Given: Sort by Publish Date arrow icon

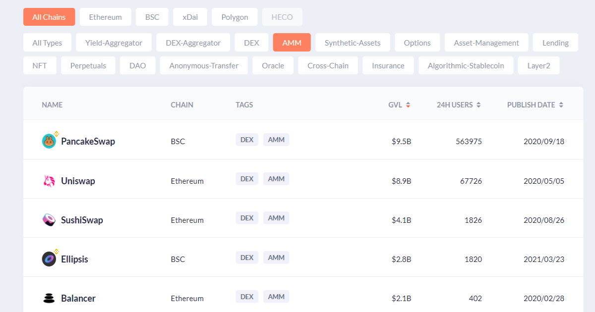Looking at the screenshot, I should point(561,105).
